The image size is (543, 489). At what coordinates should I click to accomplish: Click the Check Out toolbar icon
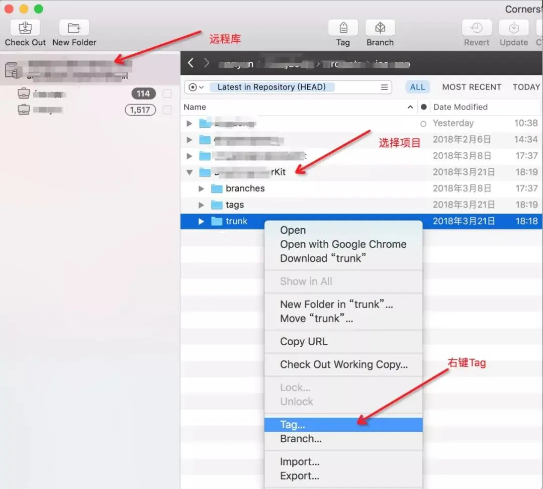coord(25,28)
